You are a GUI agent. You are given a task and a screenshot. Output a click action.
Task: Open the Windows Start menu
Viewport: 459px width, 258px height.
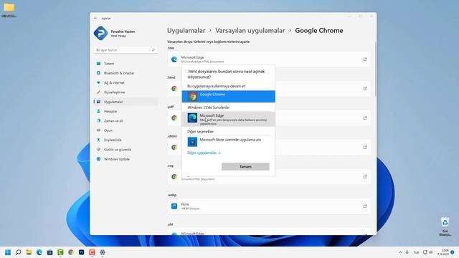point(8,252)
